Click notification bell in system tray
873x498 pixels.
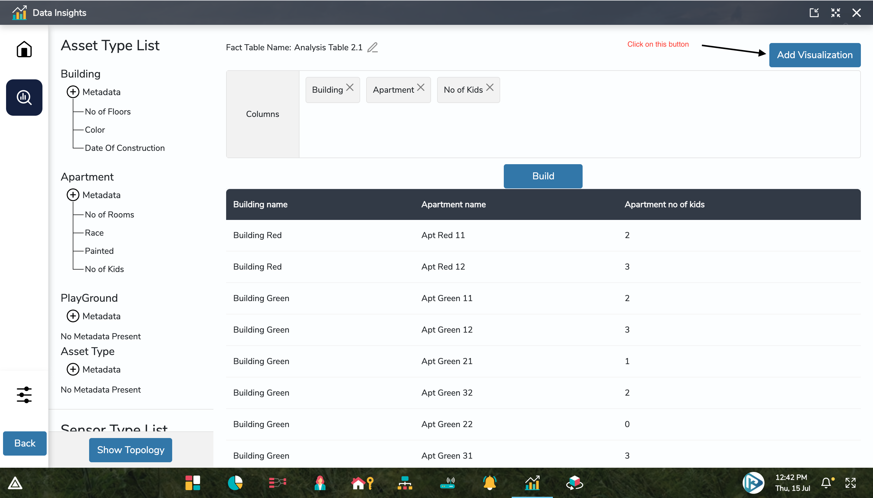click(x=826, y=483)
